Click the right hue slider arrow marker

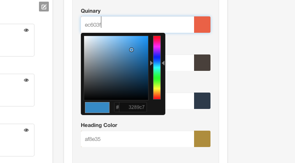point(163,63)
